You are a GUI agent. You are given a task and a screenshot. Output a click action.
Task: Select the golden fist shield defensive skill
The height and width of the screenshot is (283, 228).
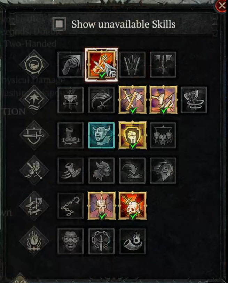(x=132, y=135)
